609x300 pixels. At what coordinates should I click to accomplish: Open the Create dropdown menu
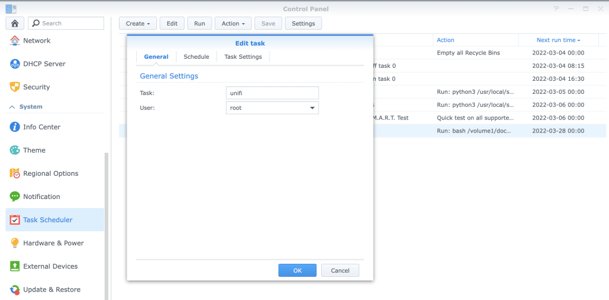137,23
